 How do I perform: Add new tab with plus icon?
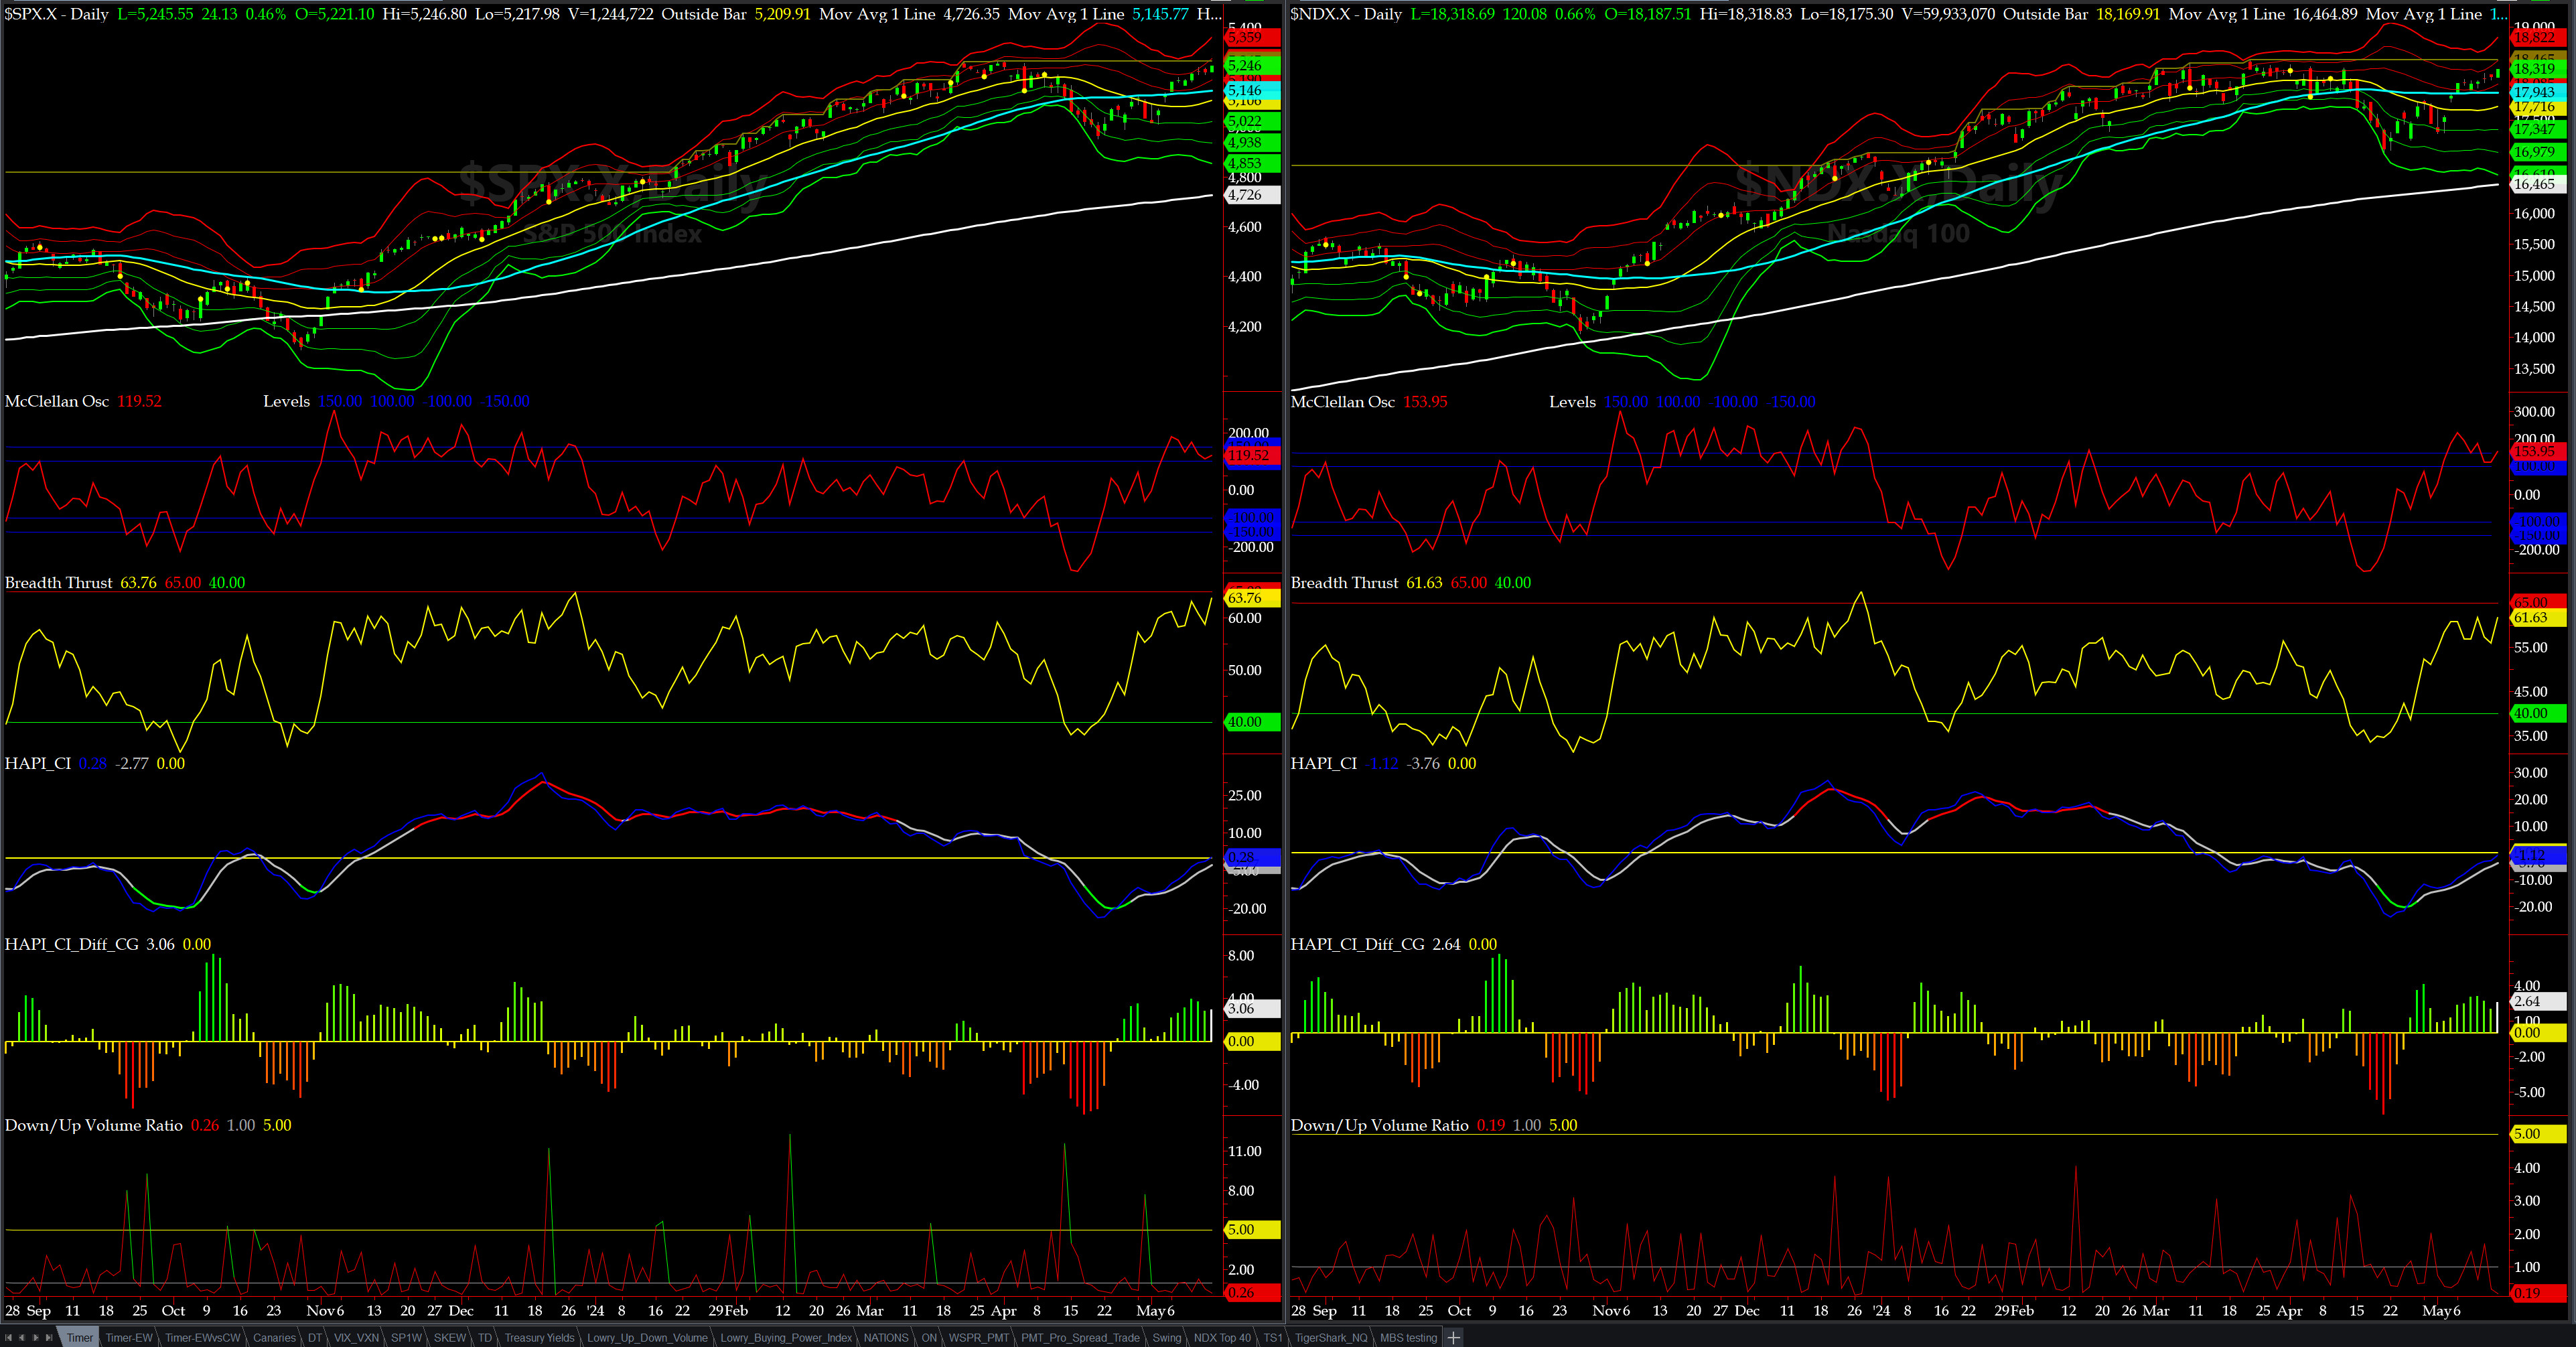coord(1454,1338)
